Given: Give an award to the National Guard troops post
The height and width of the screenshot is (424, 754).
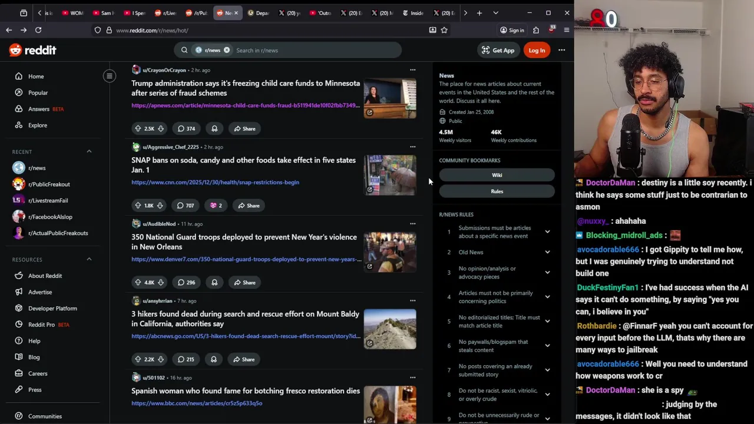Looking at the screenshot, I should [214, 283].
